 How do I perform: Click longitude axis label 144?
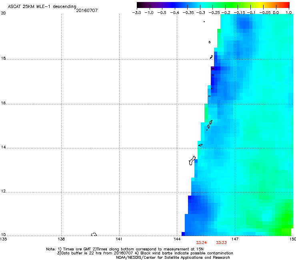177,239
